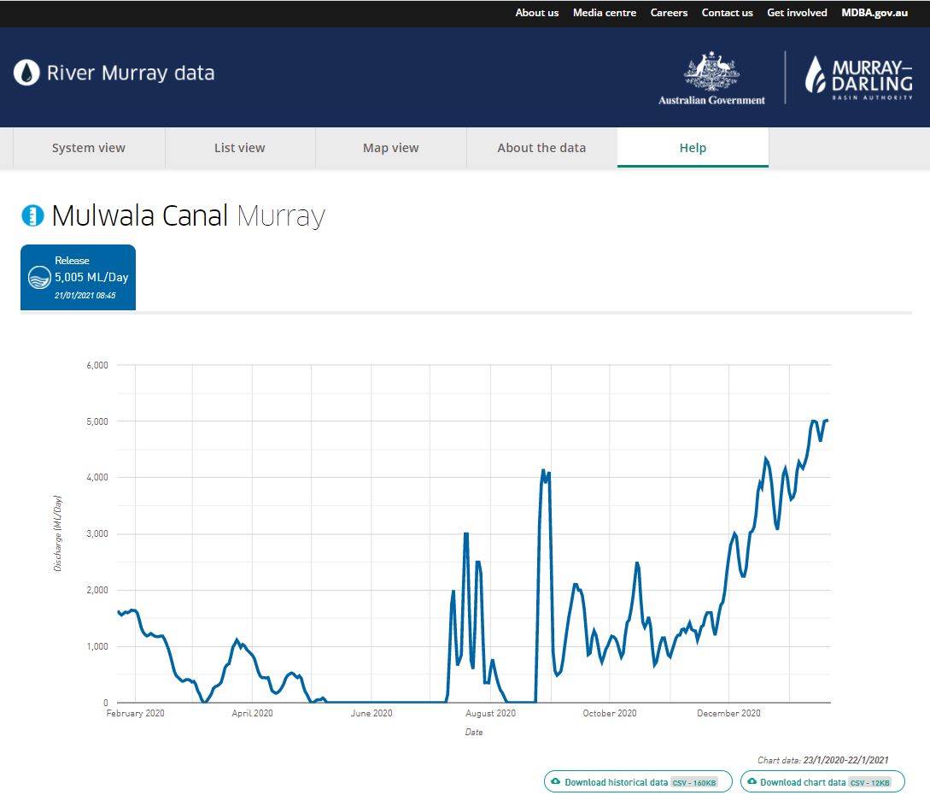
Task: Go to About the data tab
Action: click(x=541, y=148)
